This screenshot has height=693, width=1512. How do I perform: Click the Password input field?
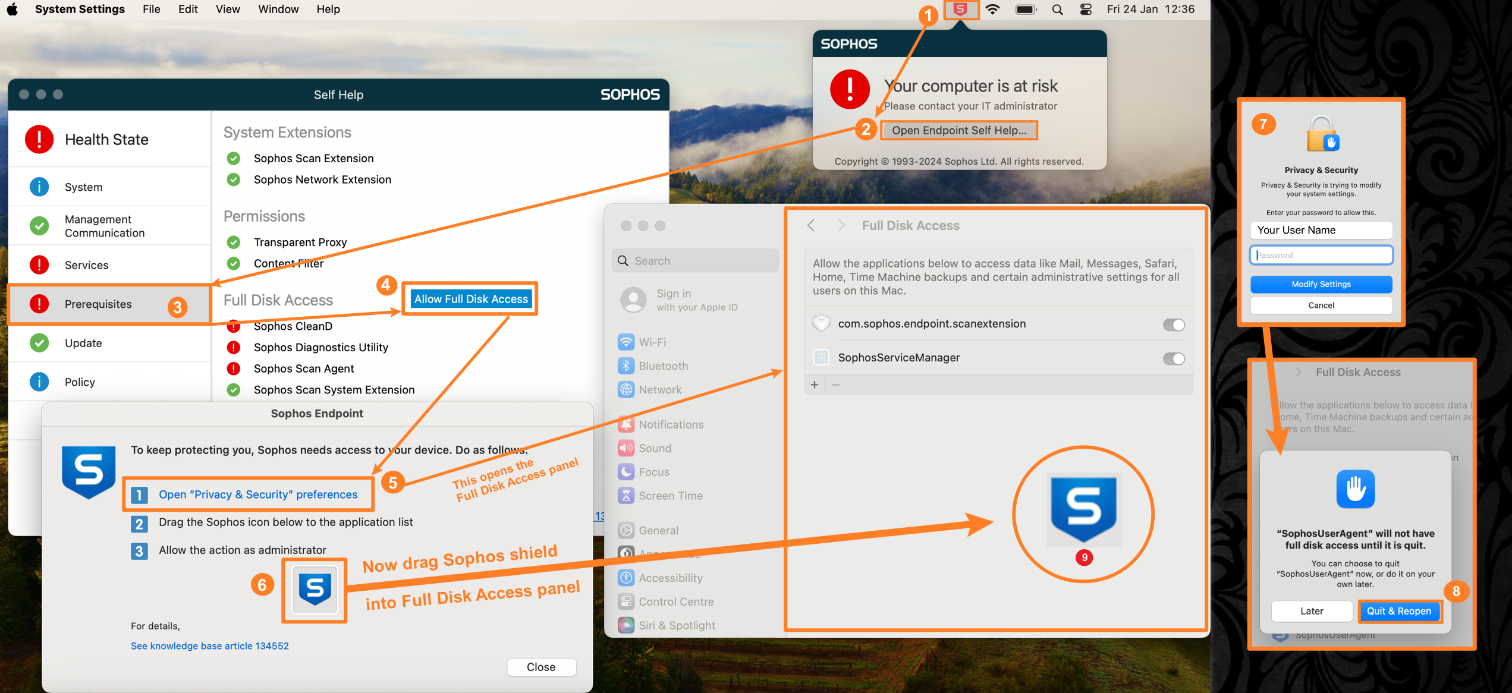pyautogui.click(x=1321, y=255)
